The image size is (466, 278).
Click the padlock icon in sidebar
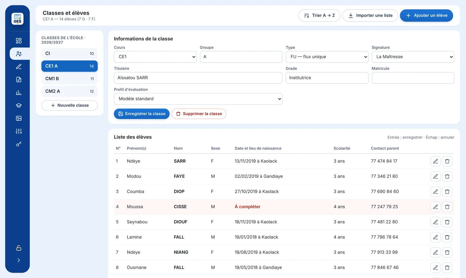(19, 248)
